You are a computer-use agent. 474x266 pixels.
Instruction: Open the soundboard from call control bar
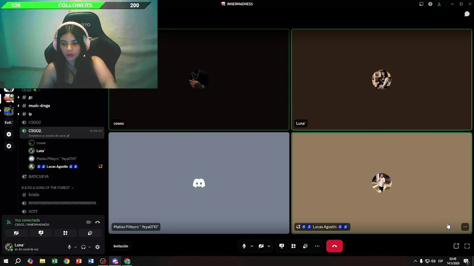click(x=306, y=246)
